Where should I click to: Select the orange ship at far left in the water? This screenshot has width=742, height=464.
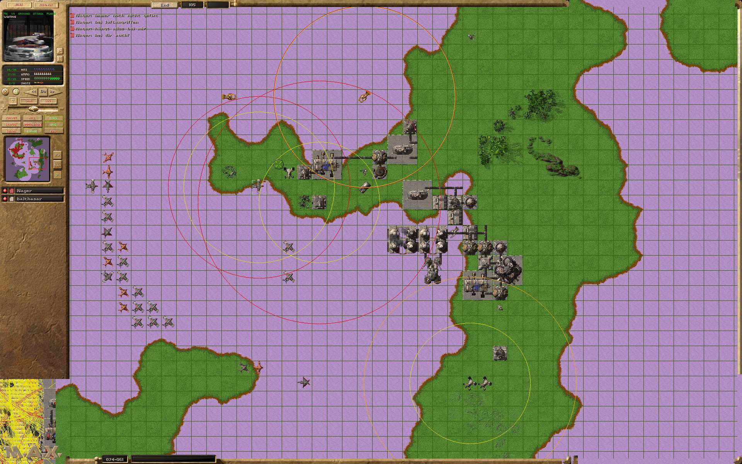pyautogui.click(x=229, y=97)
